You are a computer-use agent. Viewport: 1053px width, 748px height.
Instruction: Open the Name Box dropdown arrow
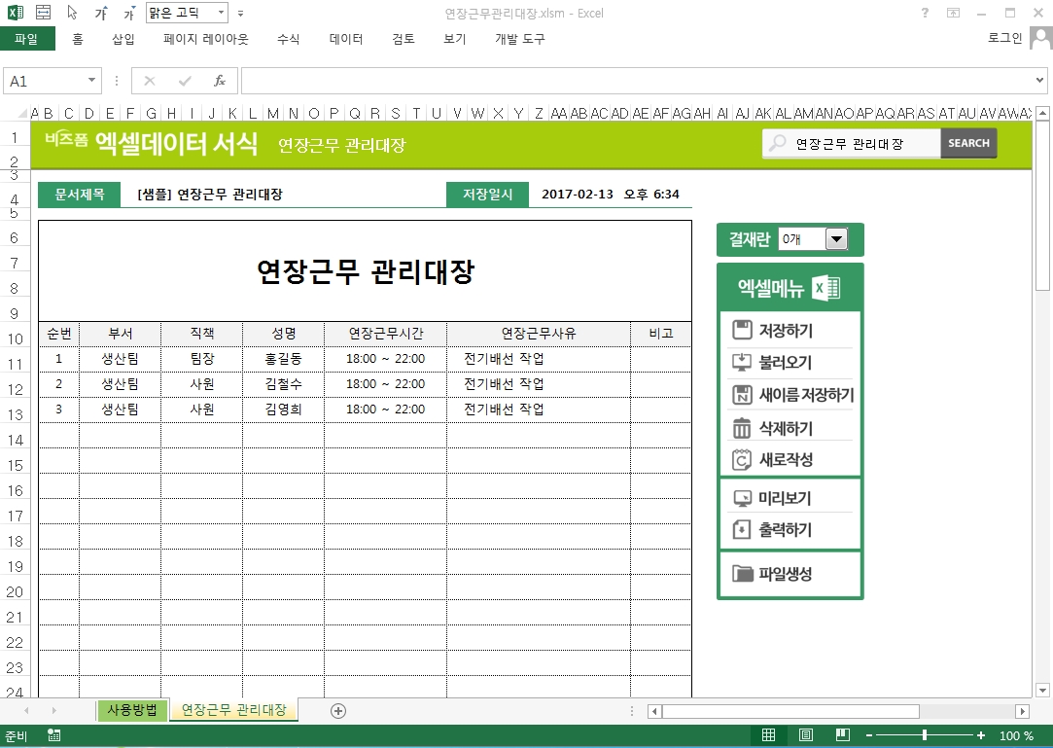tap(91, 81)
